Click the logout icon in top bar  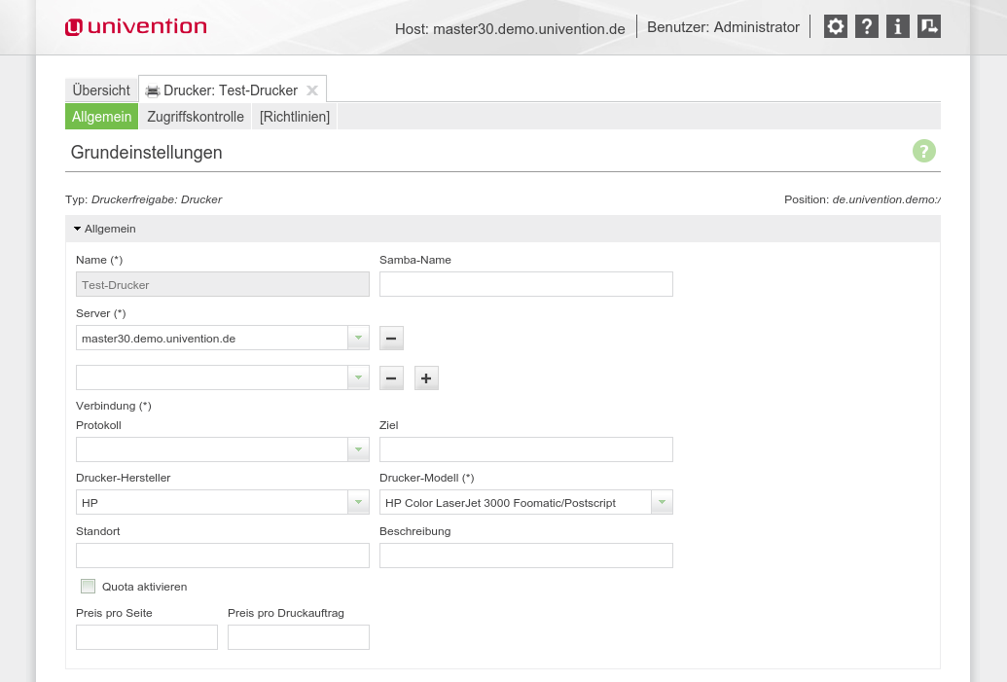click(x=929, y=27)
